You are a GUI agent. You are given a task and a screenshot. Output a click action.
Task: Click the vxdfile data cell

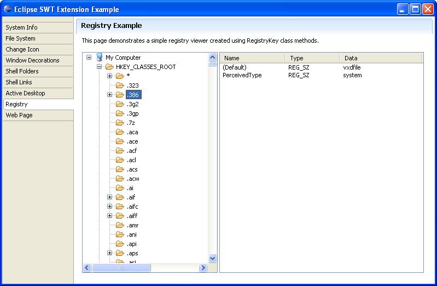coord(352,67)
